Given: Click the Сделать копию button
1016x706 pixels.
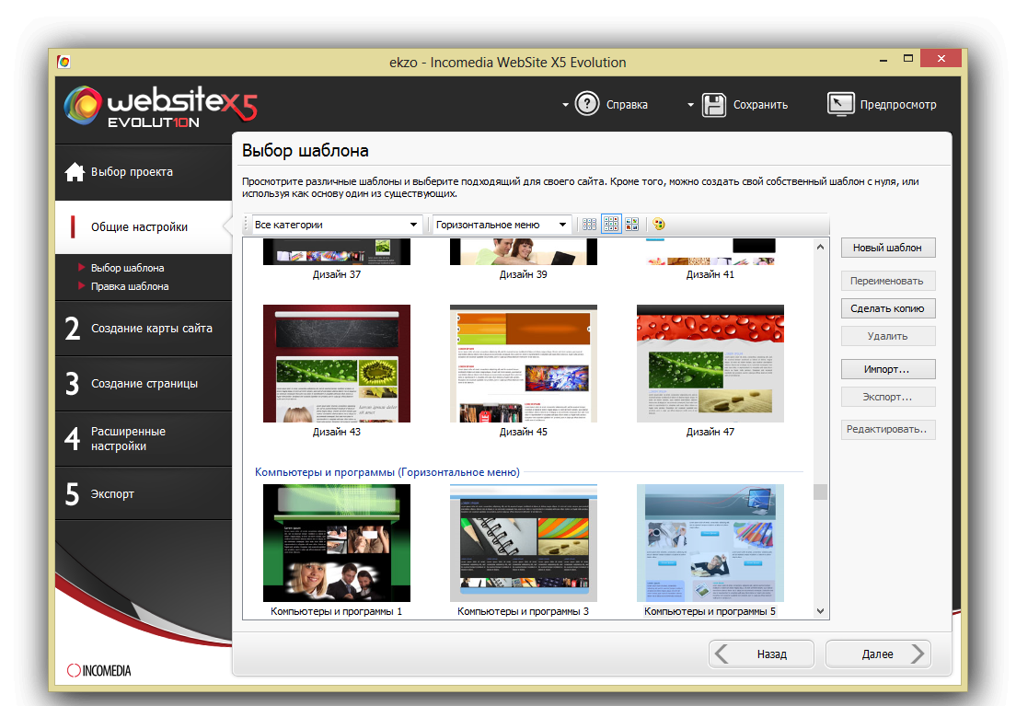Looking at the screenshot, I should tap(888, 308).
